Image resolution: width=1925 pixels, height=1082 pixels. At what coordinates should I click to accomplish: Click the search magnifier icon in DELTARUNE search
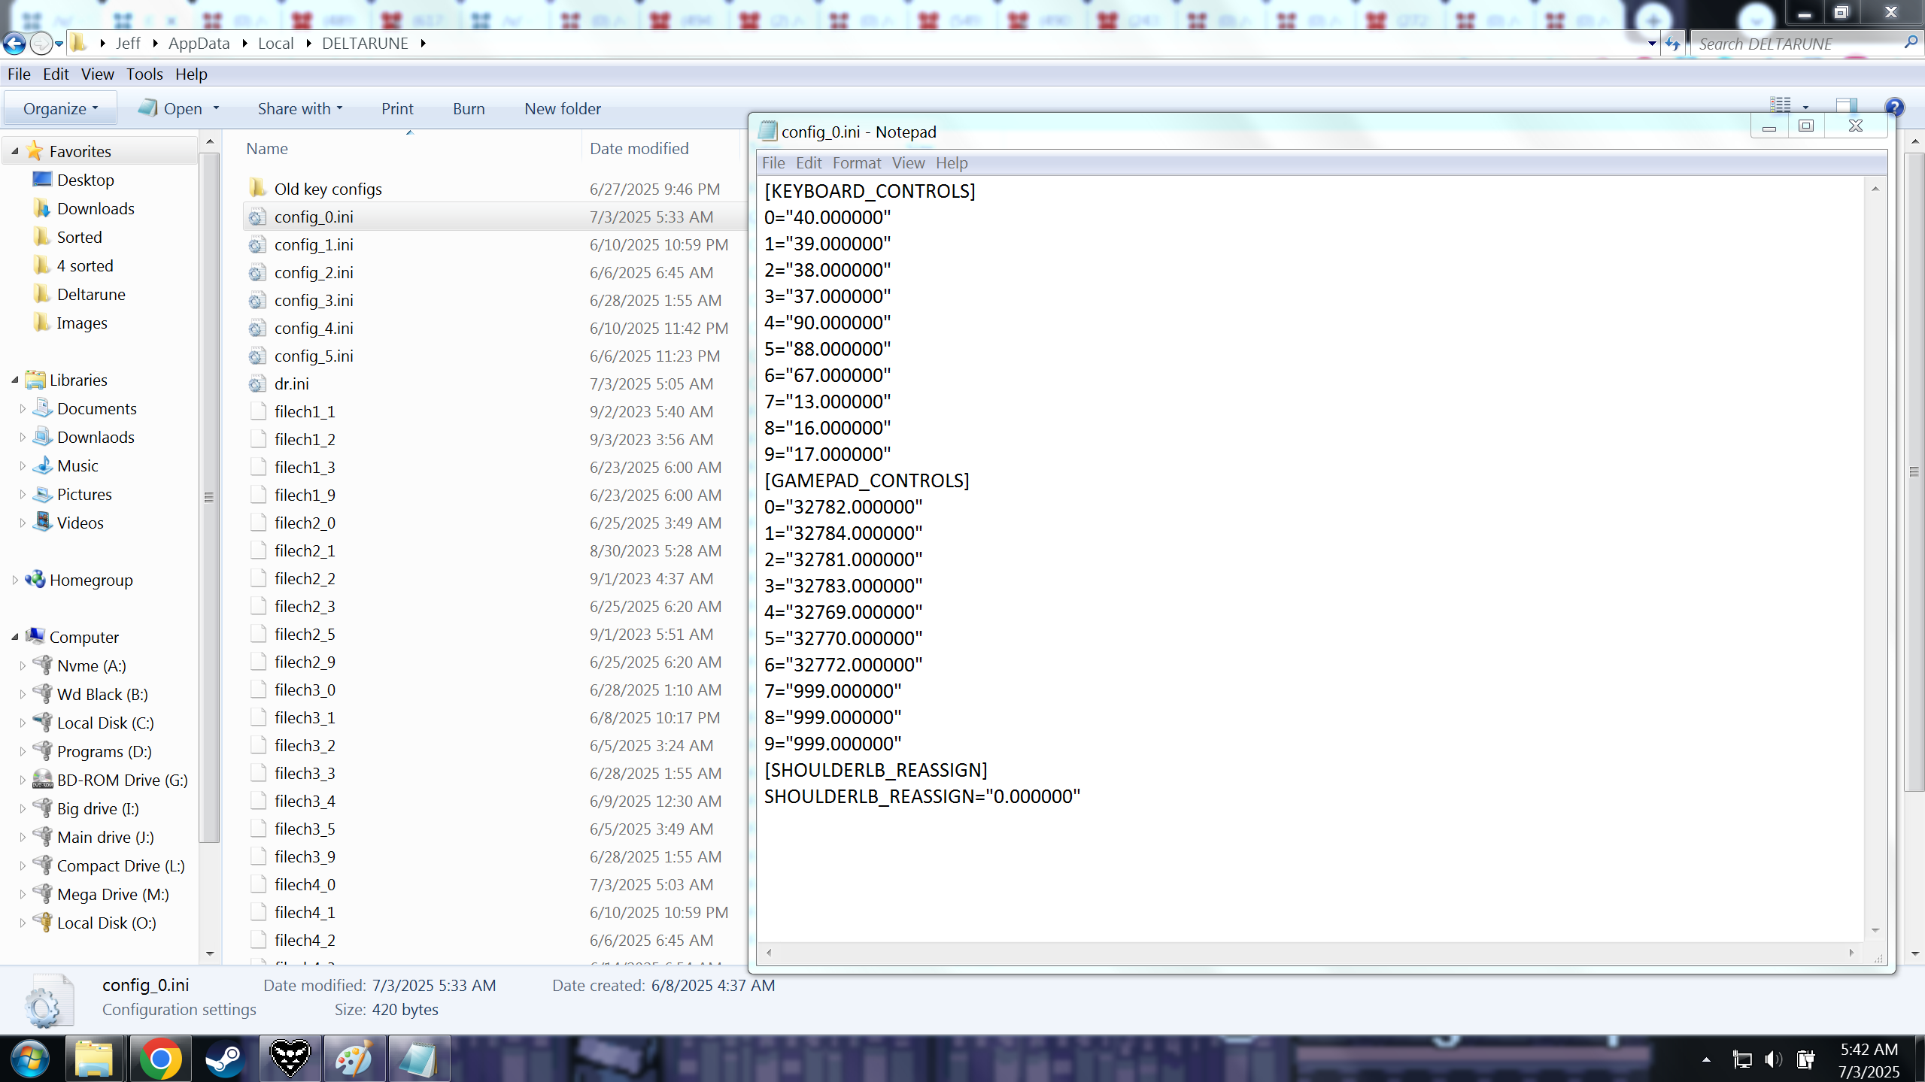point(1911,43)
